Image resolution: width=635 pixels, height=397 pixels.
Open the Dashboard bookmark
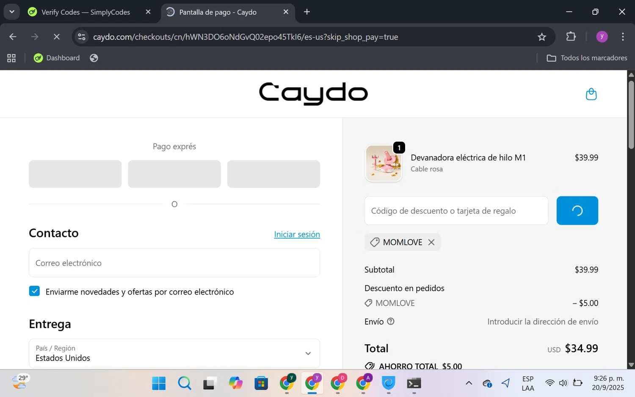[57, 58]
